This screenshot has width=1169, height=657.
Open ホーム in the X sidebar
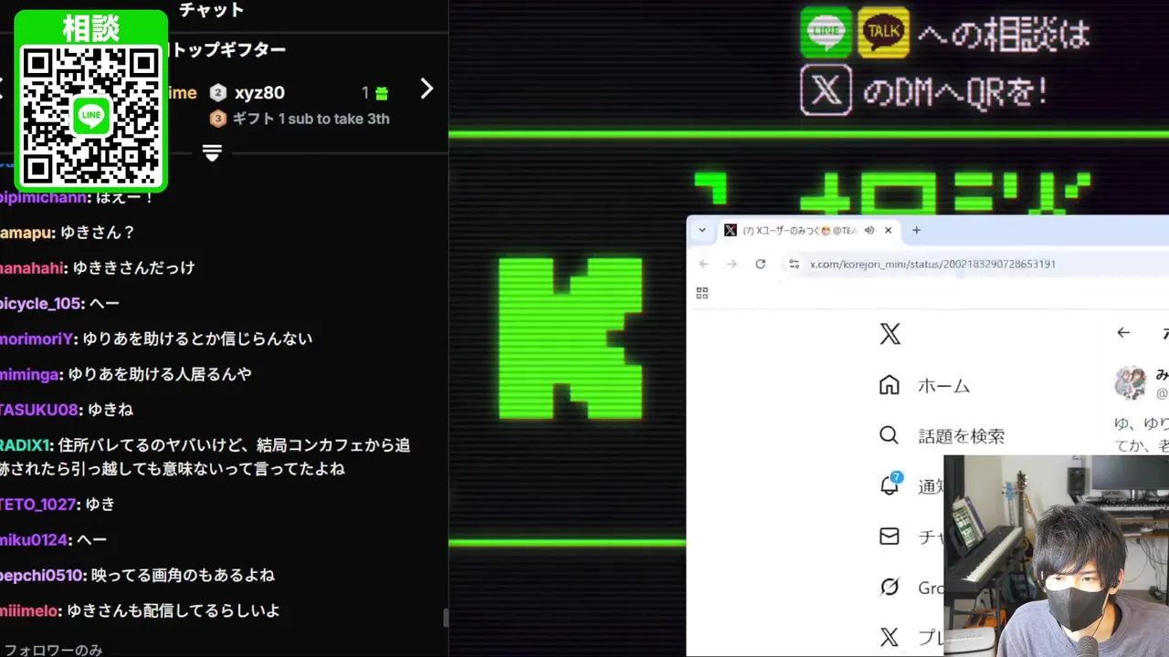924,385
